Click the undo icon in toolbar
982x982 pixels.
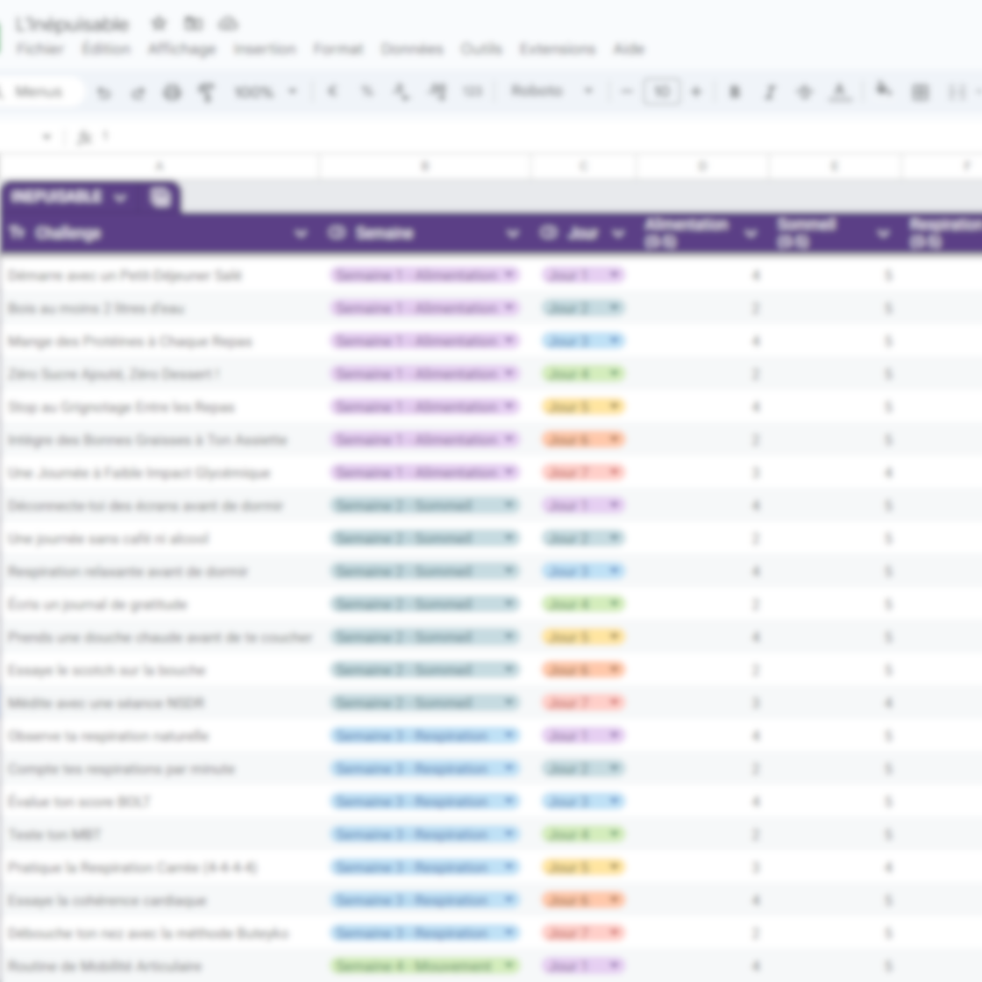pyautogui.click(x=103, y=92)
